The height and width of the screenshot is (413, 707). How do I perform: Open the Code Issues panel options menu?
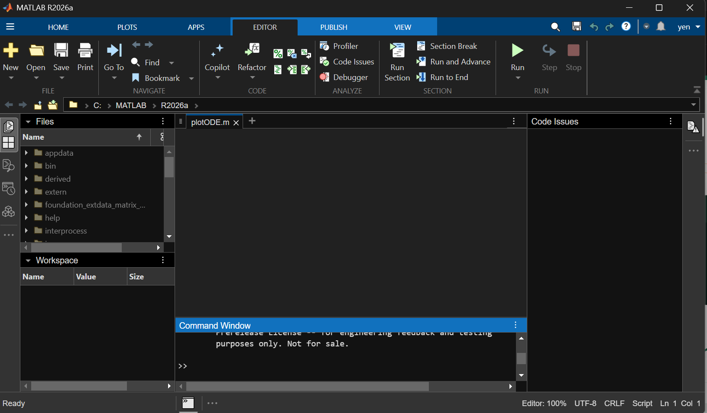point(671,122)
